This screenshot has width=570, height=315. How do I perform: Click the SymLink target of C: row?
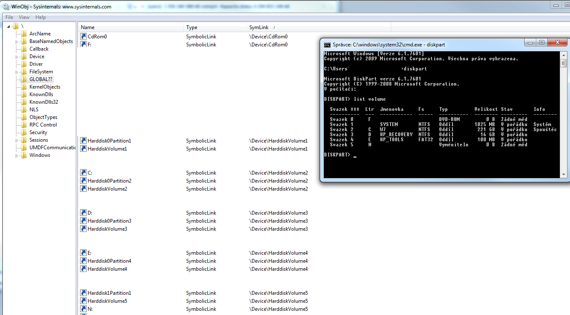pyautogui.click(x=278, y=173)
